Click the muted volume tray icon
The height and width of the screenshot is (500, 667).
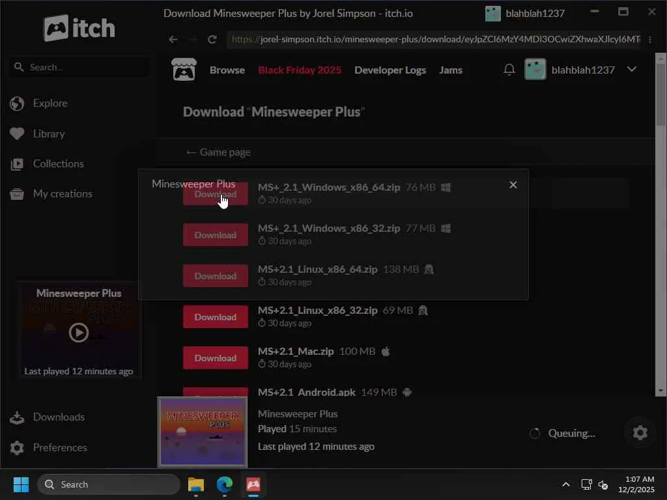[603, 484]
